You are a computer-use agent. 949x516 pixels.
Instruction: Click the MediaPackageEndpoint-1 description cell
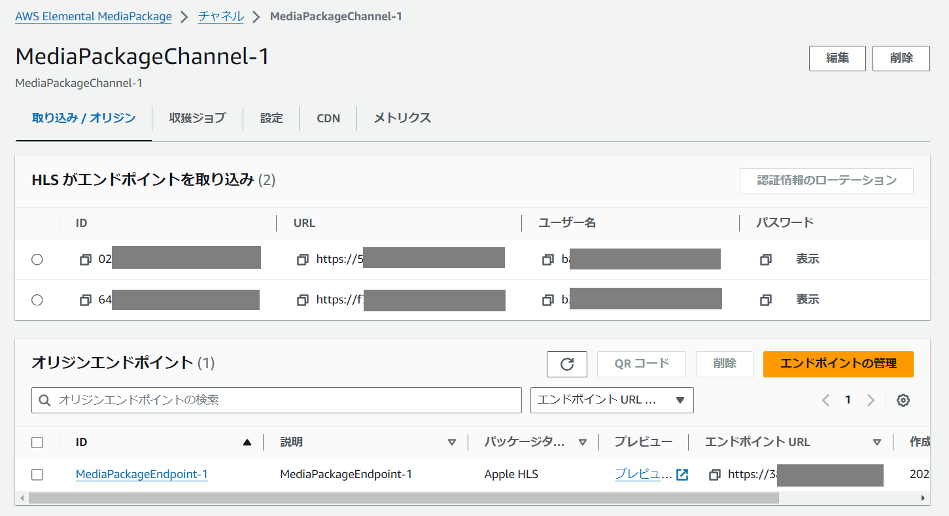coord(346,475)
